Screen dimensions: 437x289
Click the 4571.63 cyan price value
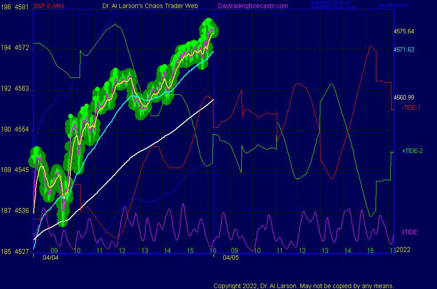click(x=404, y=49)
